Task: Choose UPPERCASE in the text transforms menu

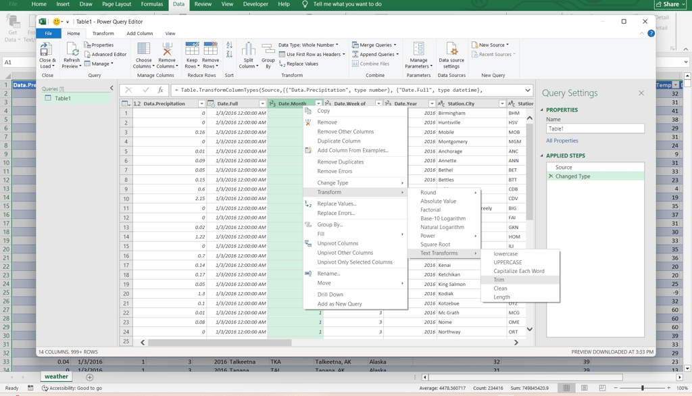Action: pos(508,262)
